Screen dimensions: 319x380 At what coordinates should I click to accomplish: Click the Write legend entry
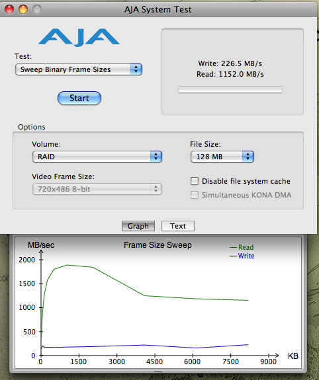click(242, 256)
